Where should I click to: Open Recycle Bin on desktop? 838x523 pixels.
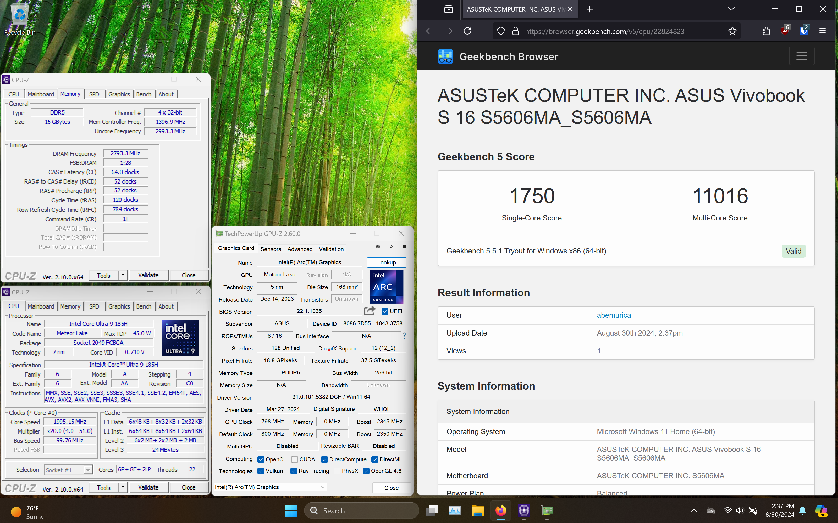[x=20, y=19]
